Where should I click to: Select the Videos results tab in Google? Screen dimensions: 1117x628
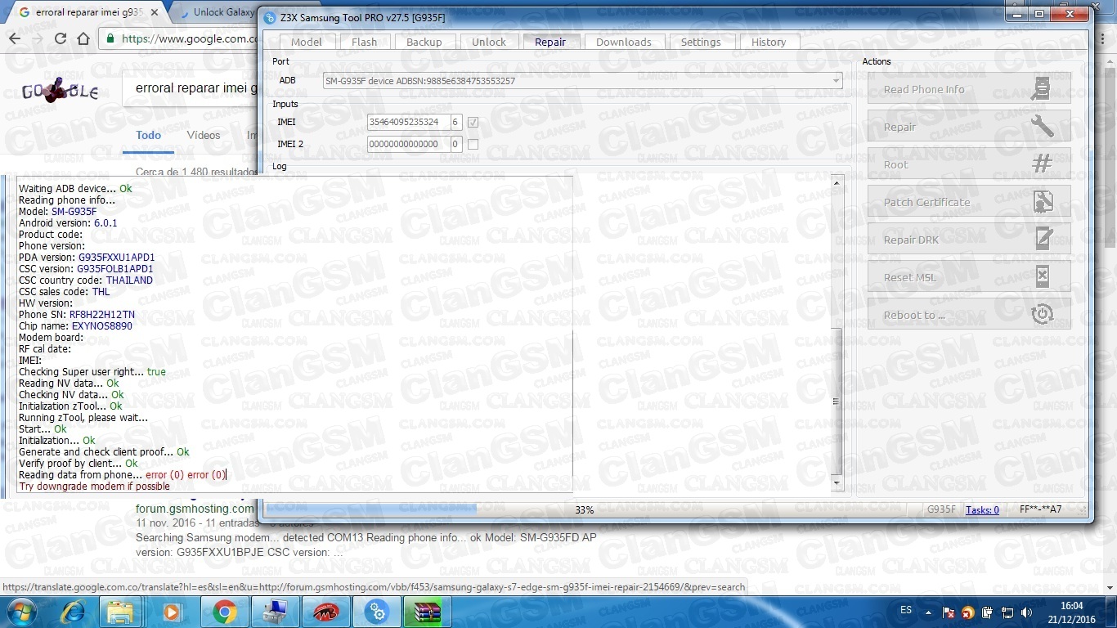point(203,136)
